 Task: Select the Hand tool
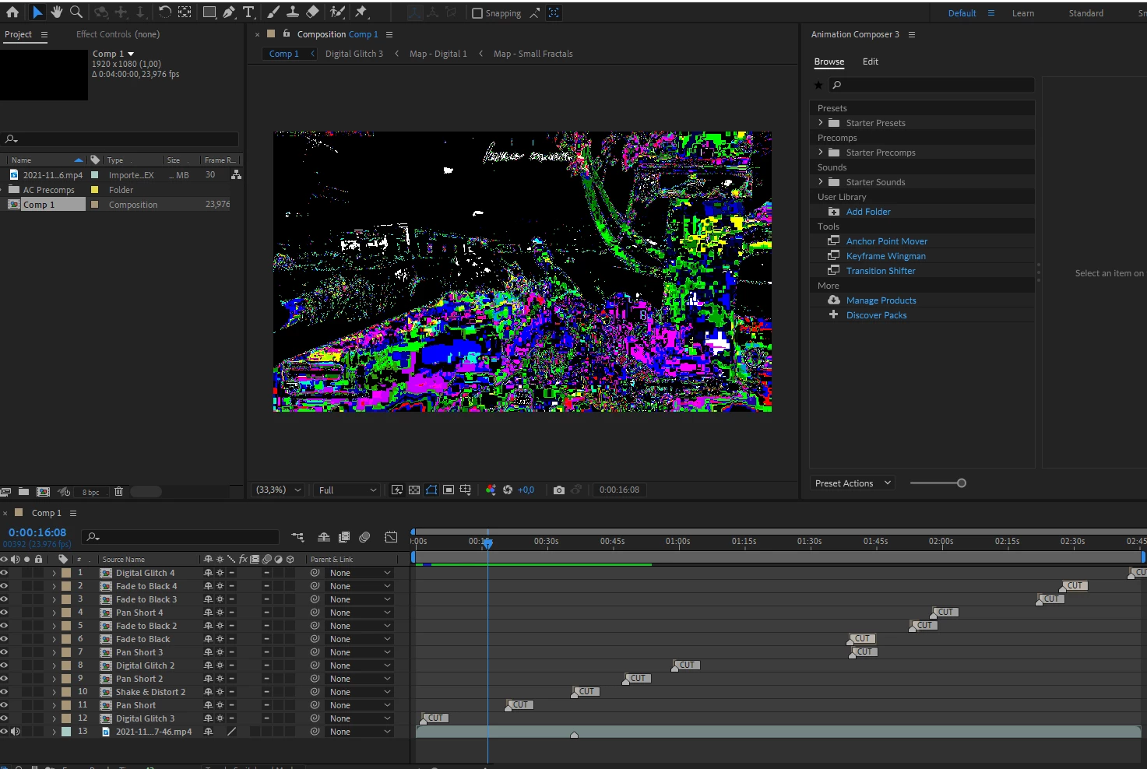point(57,12)
